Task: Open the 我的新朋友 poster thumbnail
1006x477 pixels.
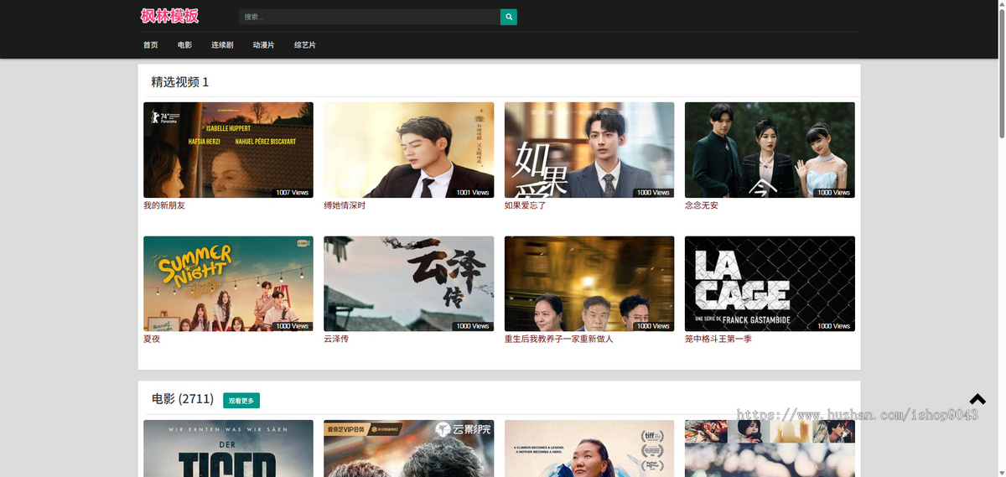Action: coord(228,150)
